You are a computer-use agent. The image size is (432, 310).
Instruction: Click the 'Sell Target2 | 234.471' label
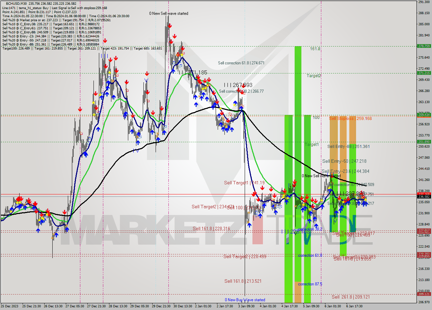click(x=213, y=207)
